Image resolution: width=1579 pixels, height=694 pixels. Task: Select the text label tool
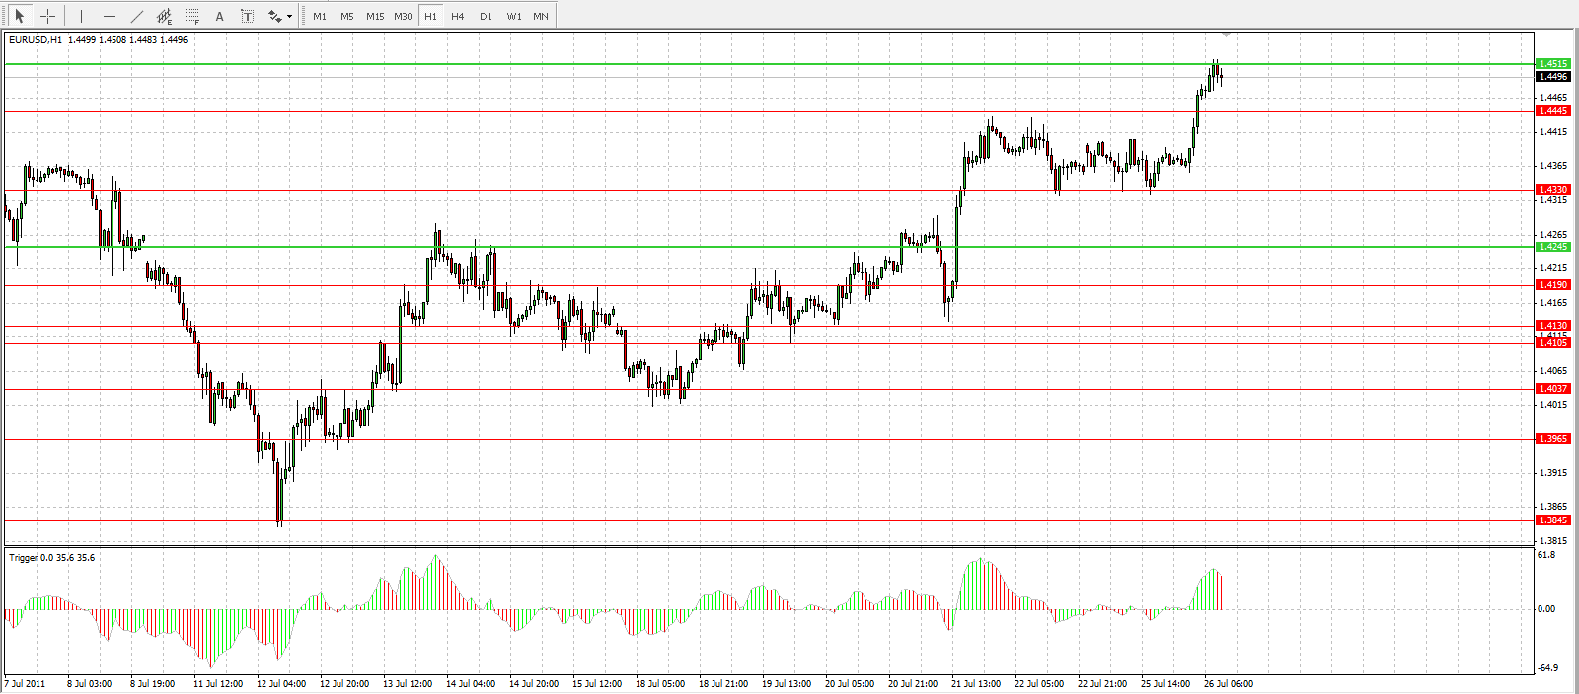click(247, 16)
